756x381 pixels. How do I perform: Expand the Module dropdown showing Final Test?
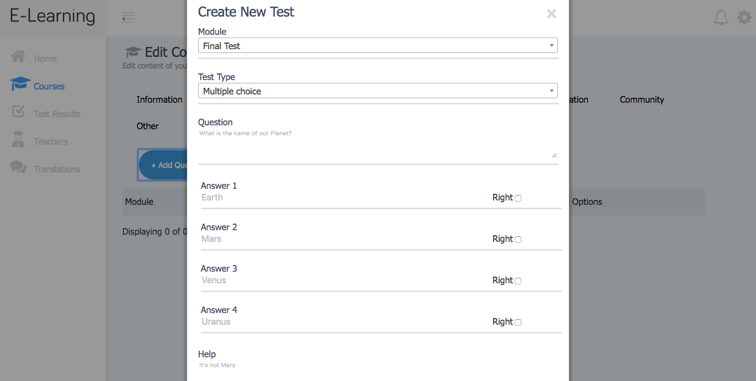click(378, 46)
